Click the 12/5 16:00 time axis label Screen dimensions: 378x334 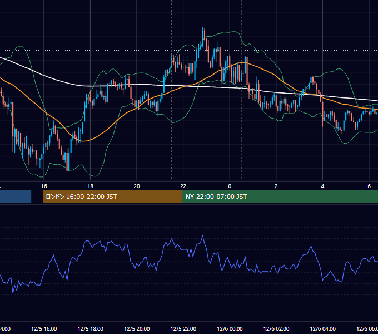44,328
